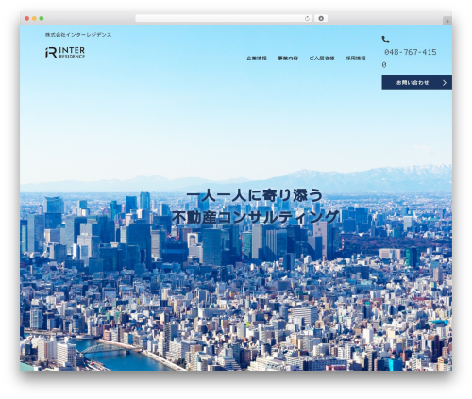Click the icon right of address bar
Image resolution: width=472 pixels, height=399 pixels.
[x=321, y=19]
